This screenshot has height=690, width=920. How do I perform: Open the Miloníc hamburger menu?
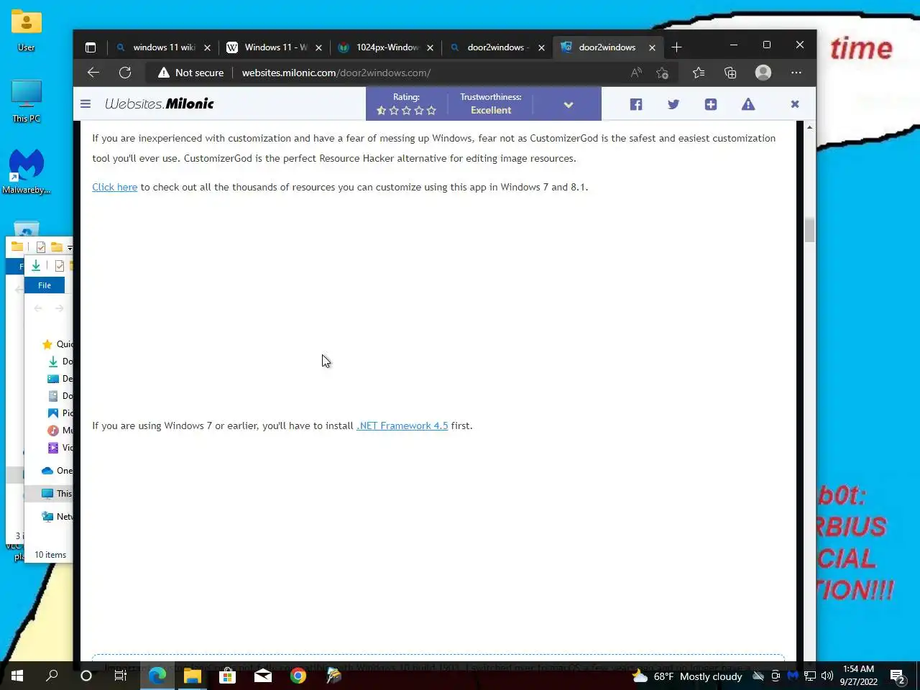click(86, 103)
